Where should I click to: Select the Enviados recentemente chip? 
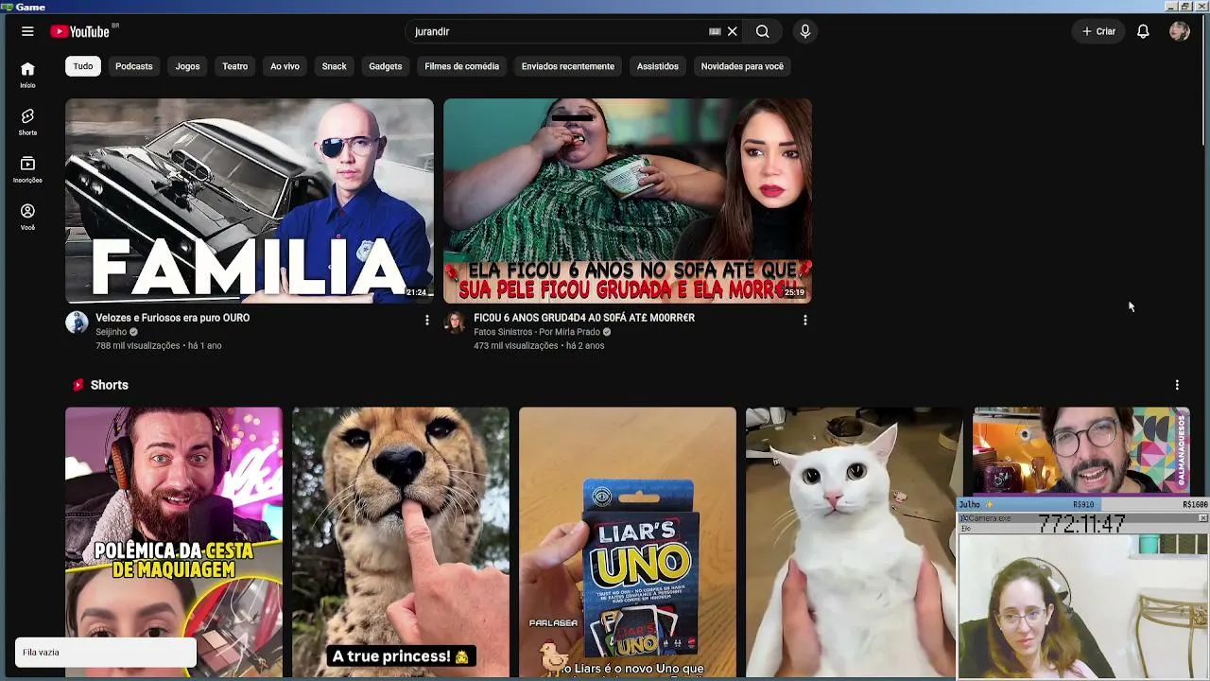point(567,66)
